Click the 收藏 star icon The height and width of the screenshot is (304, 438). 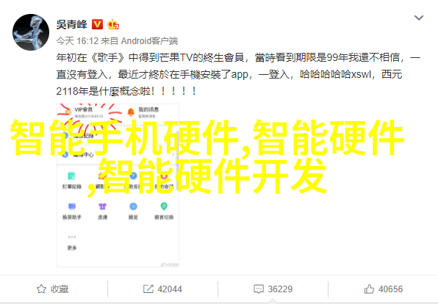pyautogui.click(x=41, y=289)
